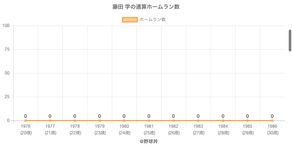
Task: Click the 1981 data point marker
Action: pos(149,120)
